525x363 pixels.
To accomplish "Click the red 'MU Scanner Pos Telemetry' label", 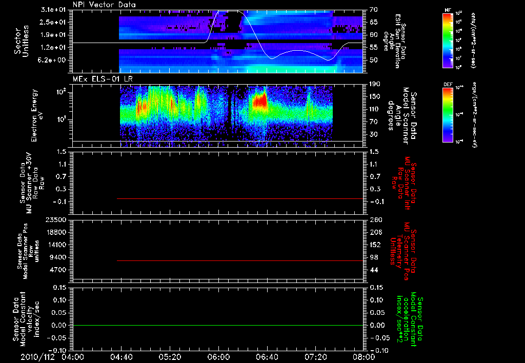I will [x=403, y=251].
